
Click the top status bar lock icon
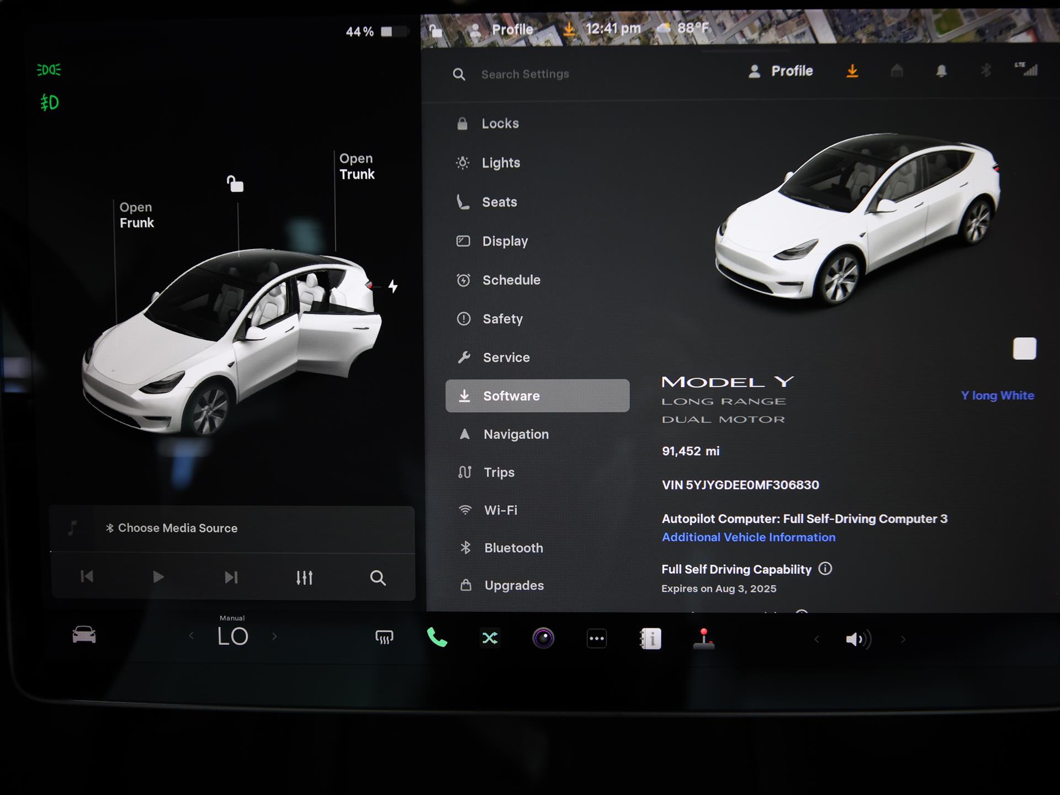436,31
